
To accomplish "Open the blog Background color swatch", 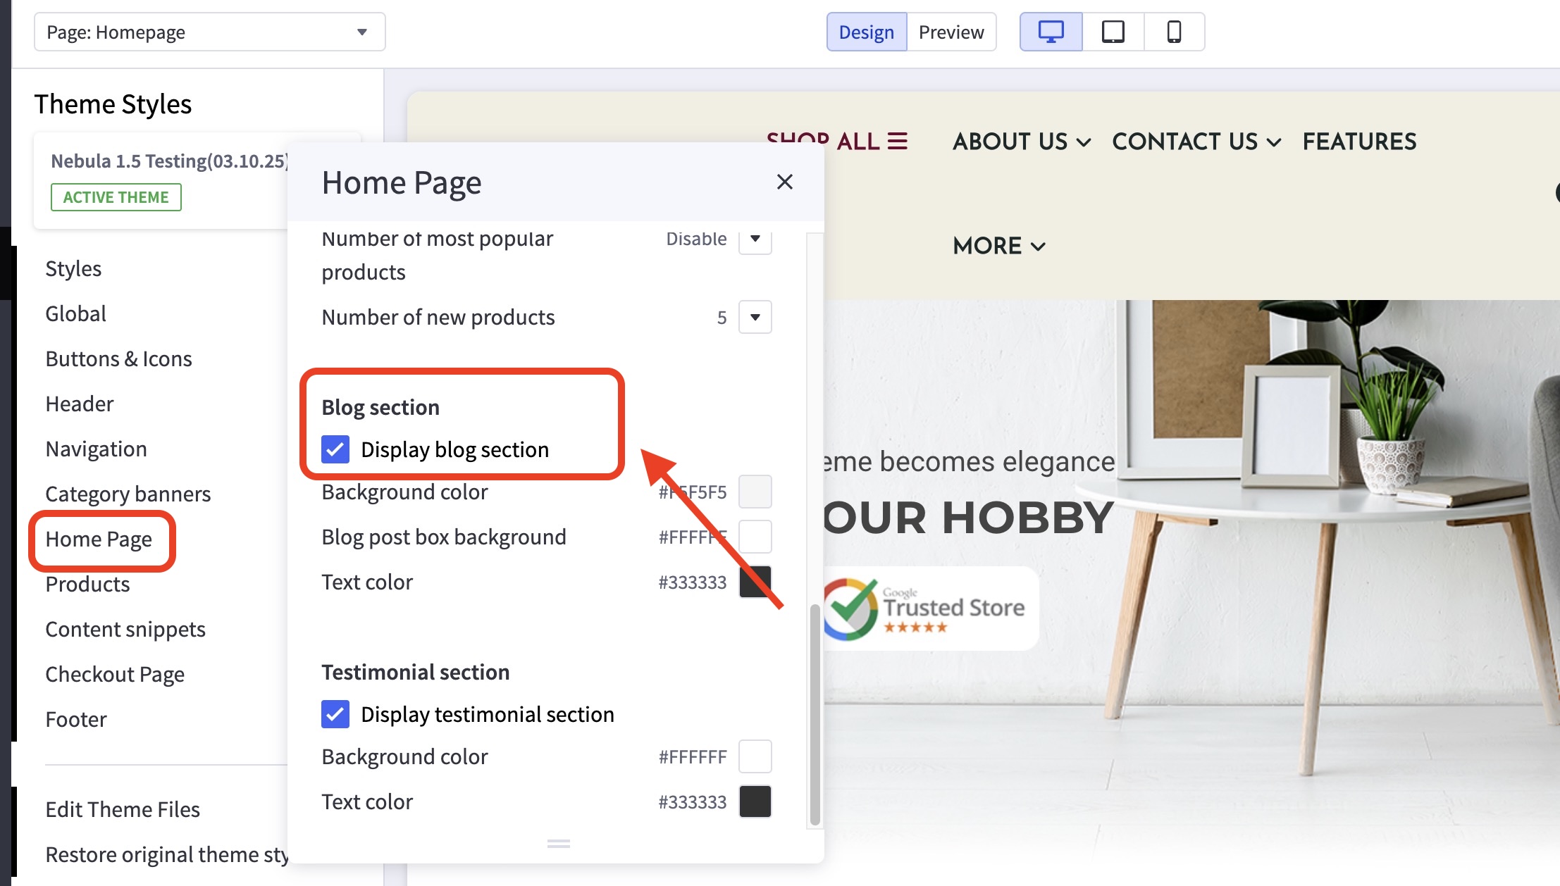I will (x=755, y=492).
